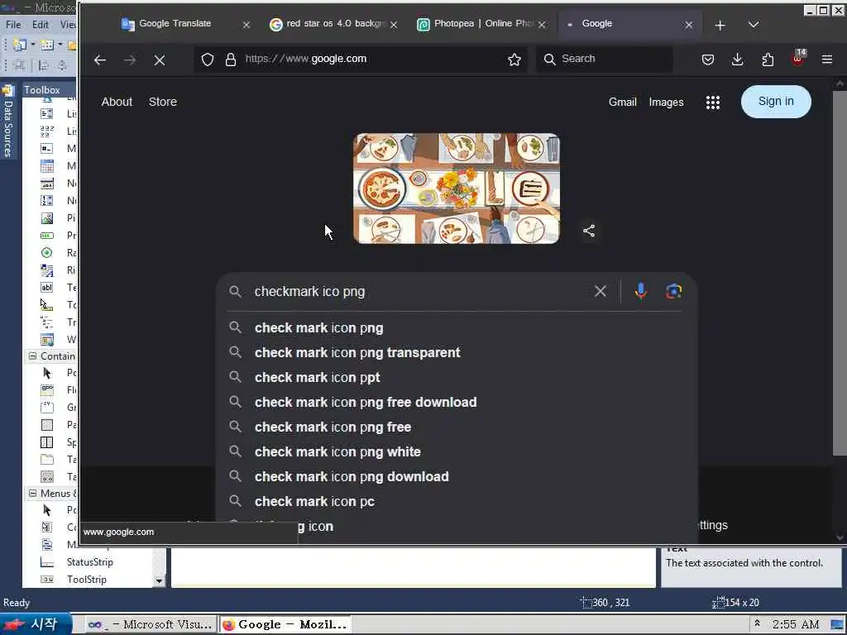Select RadioButton icon in Toolbox
Viewport: 847px width, 635px height.
click(x=47, y=253)
